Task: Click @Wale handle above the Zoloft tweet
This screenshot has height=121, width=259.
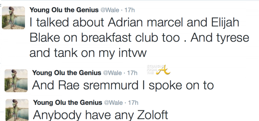Action: (x=113, y=102)
